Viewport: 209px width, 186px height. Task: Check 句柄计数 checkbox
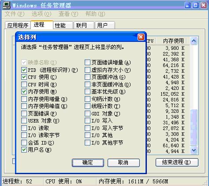(87, 99)
